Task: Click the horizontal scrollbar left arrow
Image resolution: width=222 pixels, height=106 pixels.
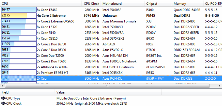Action: 3,86
